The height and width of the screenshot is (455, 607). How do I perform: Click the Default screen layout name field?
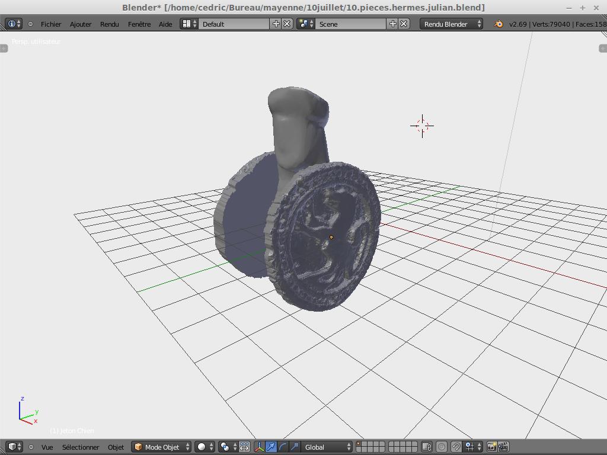(234, 24)
